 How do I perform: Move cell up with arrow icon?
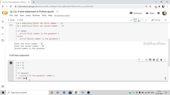(x=139, y=60)
